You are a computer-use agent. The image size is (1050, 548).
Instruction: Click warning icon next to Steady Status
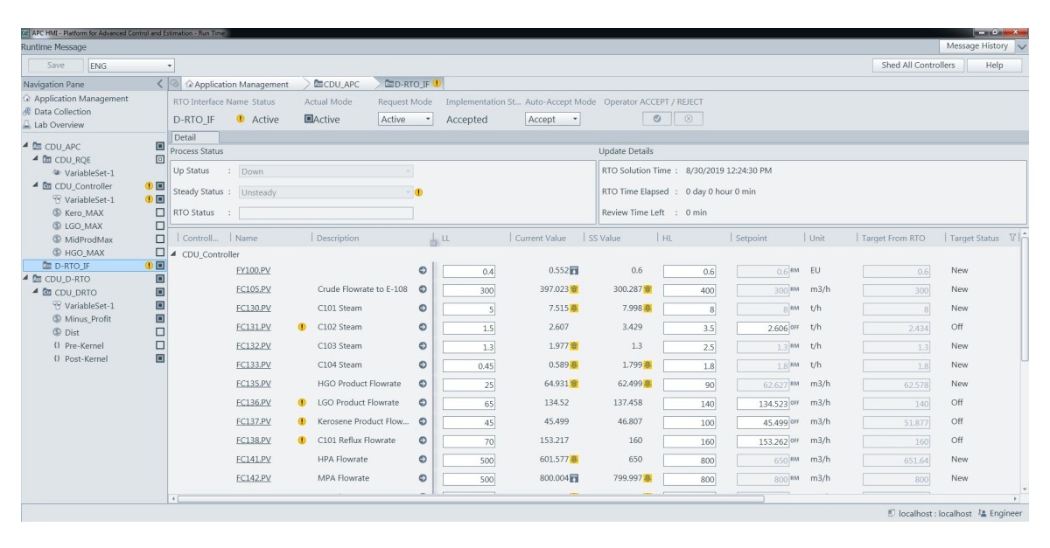point(419,192)
